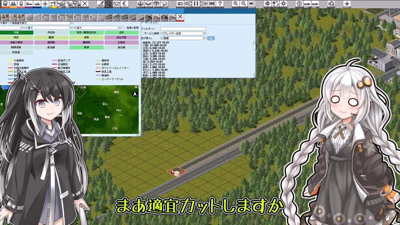Close the rail tools toolbar with X
400x225 pixels.
click(180, 17)
